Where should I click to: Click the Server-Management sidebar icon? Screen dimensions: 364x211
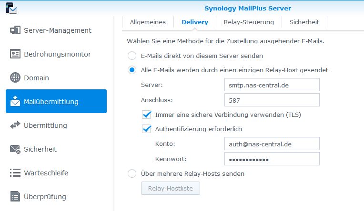coord(15,30)
